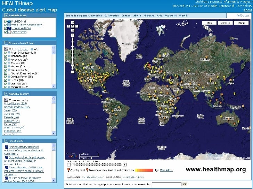Image resolution: width=253 pixels, height=189 pixels.
Task: Switch to Hybrid view type
Action: [x=241, y=23]
